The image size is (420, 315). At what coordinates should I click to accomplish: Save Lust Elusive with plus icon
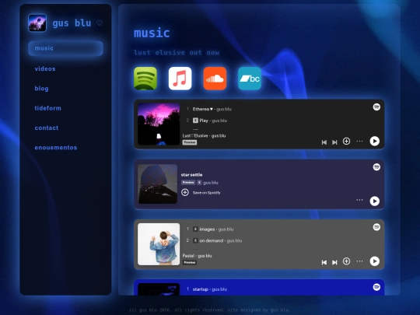coord(346,141)
